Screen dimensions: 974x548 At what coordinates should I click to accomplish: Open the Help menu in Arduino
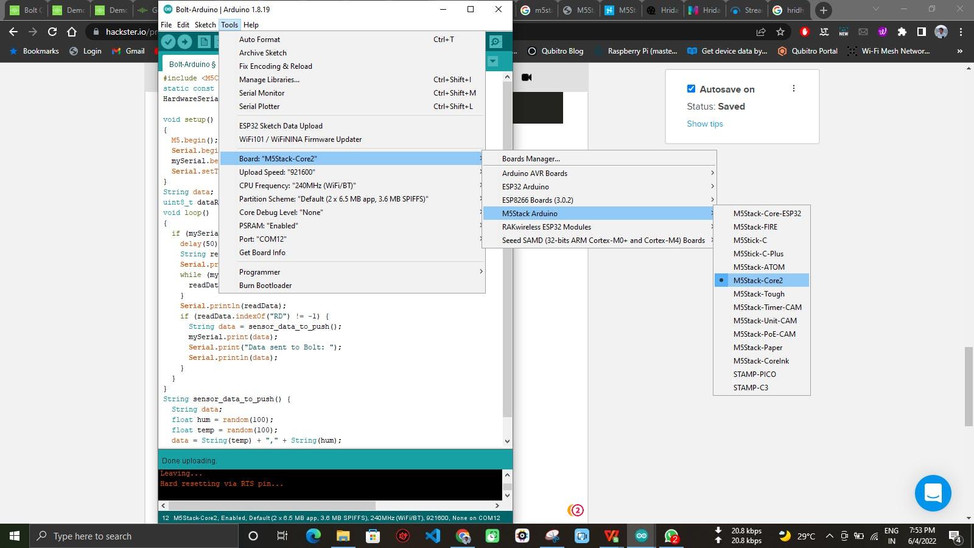pyautogui.click(x=251, y=25)
